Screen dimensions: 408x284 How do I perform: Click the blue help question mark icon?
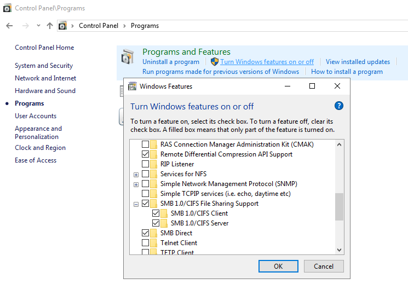click(339, 106)
